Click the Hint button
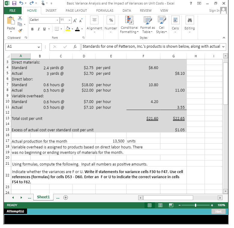The width and height of the screenshot is (234, 228). [218, 211]
